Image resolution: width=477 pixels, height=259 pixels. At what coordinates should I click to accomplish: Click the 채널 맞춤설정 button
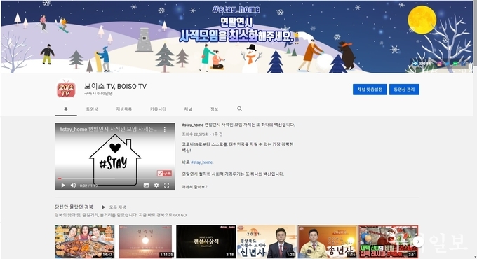(370, 90)
